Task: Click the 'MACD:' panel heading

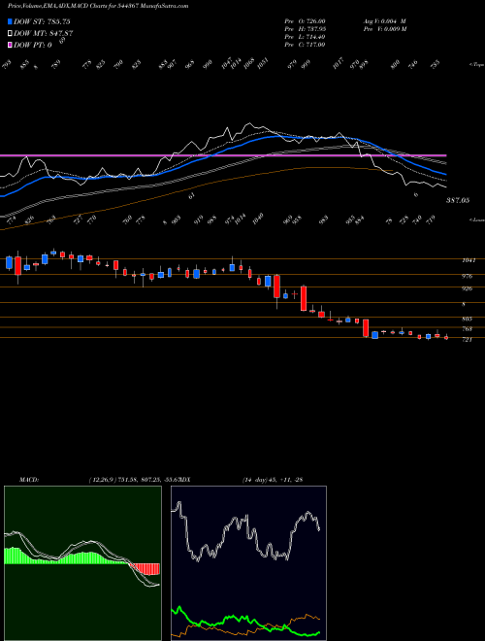Action: click(x=28, y=480)
